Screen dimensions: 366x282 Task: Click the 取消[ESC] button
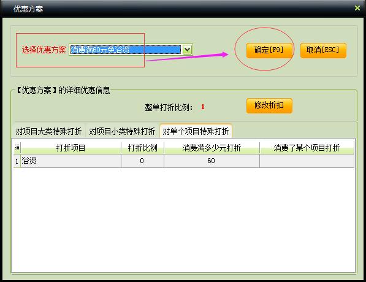pos(323,50)
